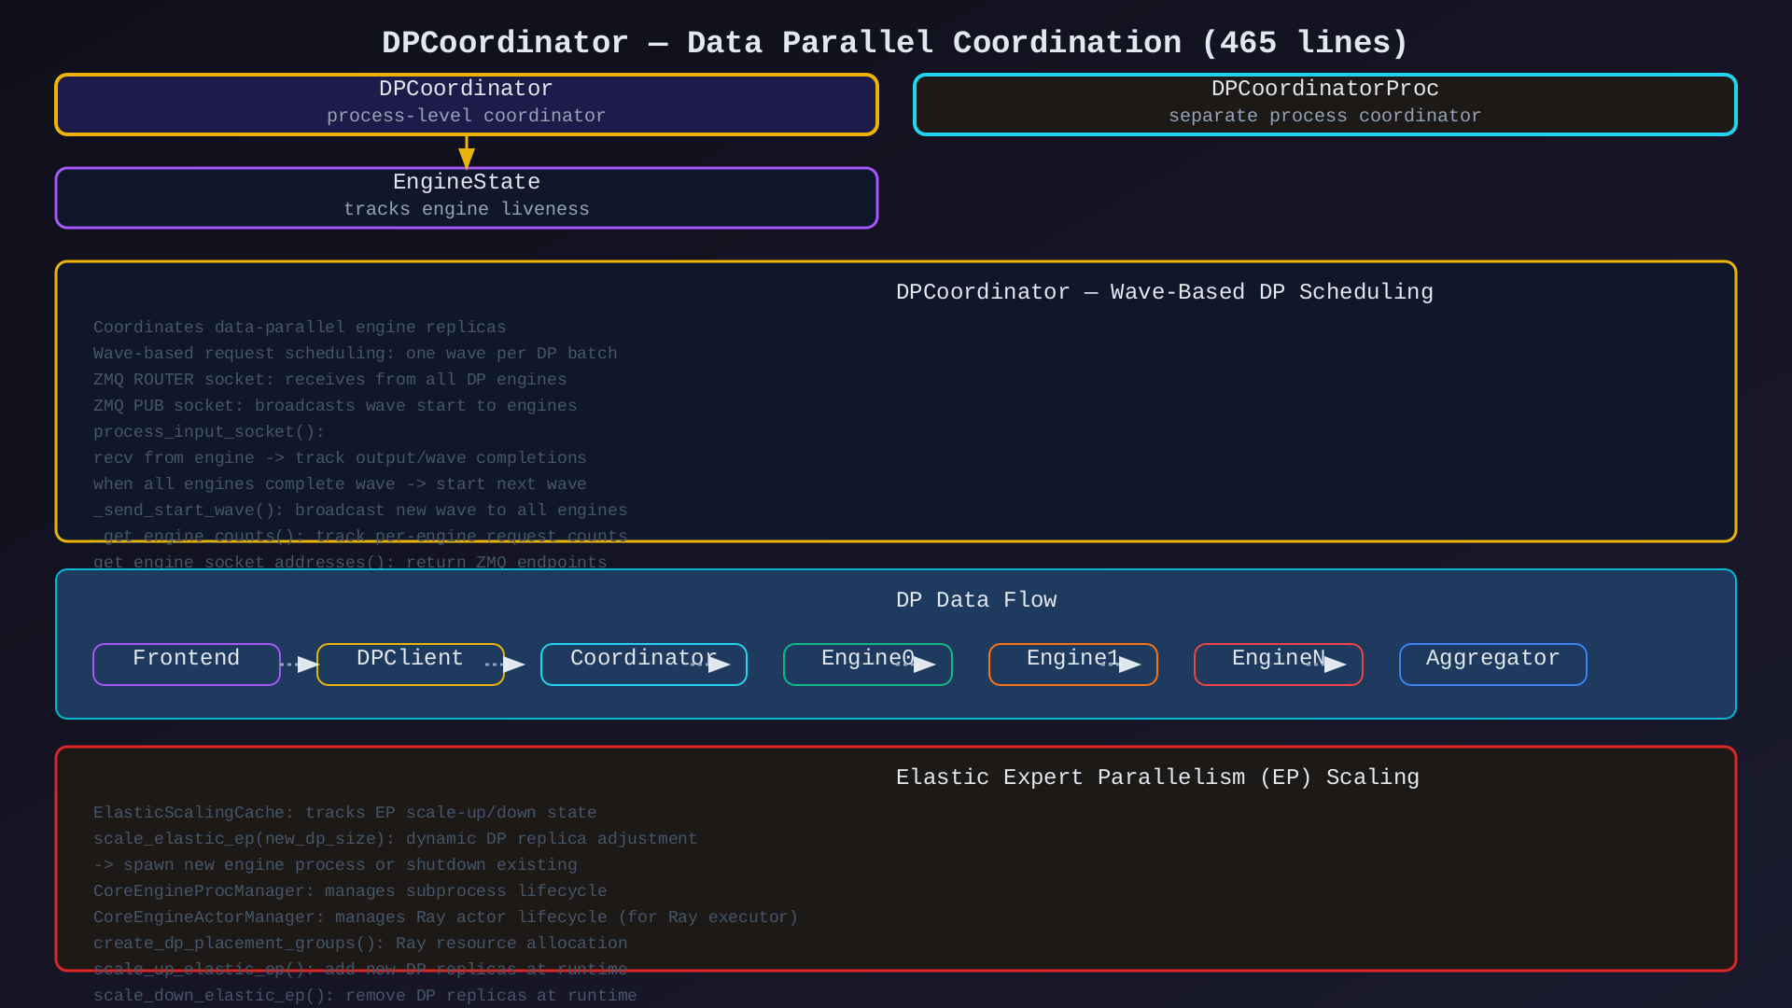The width and height of the screenshot is (1792, 1008).
Task: Click the Aggregator node
Action: [1492, 664]
